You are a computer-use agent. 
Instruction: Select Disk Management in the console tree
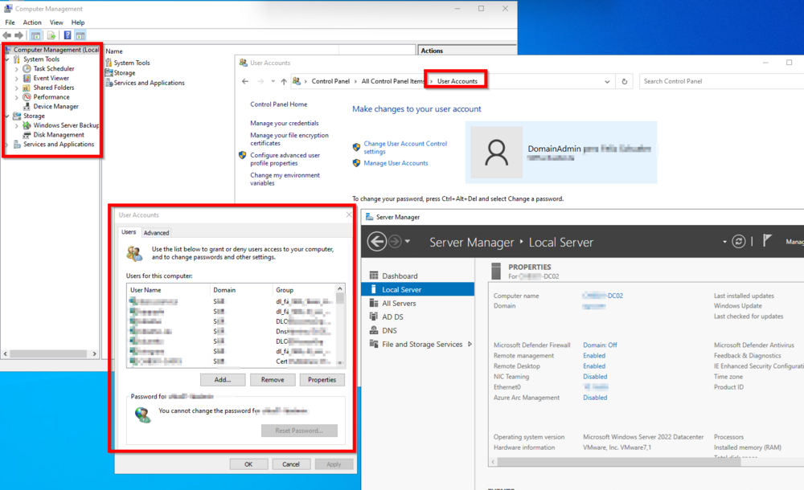(x=58, y=135)
